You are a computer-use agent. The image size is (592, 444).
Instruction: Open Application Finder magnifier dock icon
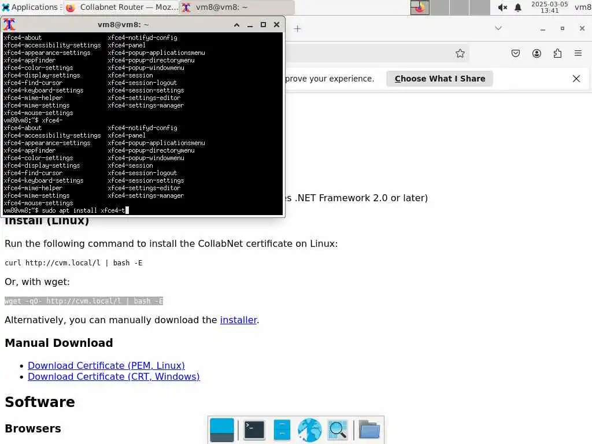(338, 430)
